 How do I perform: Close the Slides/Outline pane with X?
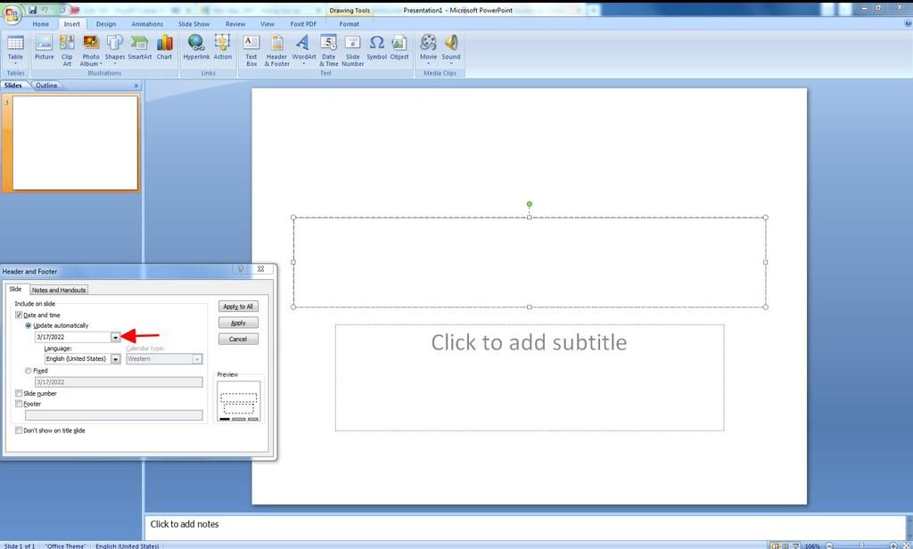click(x=136, y=86)
